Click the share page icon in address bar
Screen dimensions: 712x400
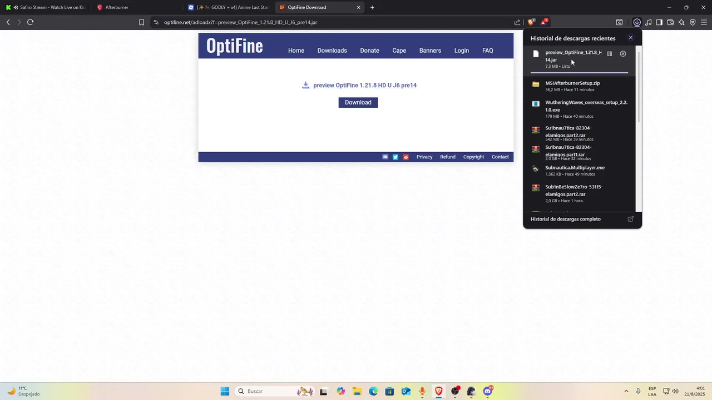point(517,22)
